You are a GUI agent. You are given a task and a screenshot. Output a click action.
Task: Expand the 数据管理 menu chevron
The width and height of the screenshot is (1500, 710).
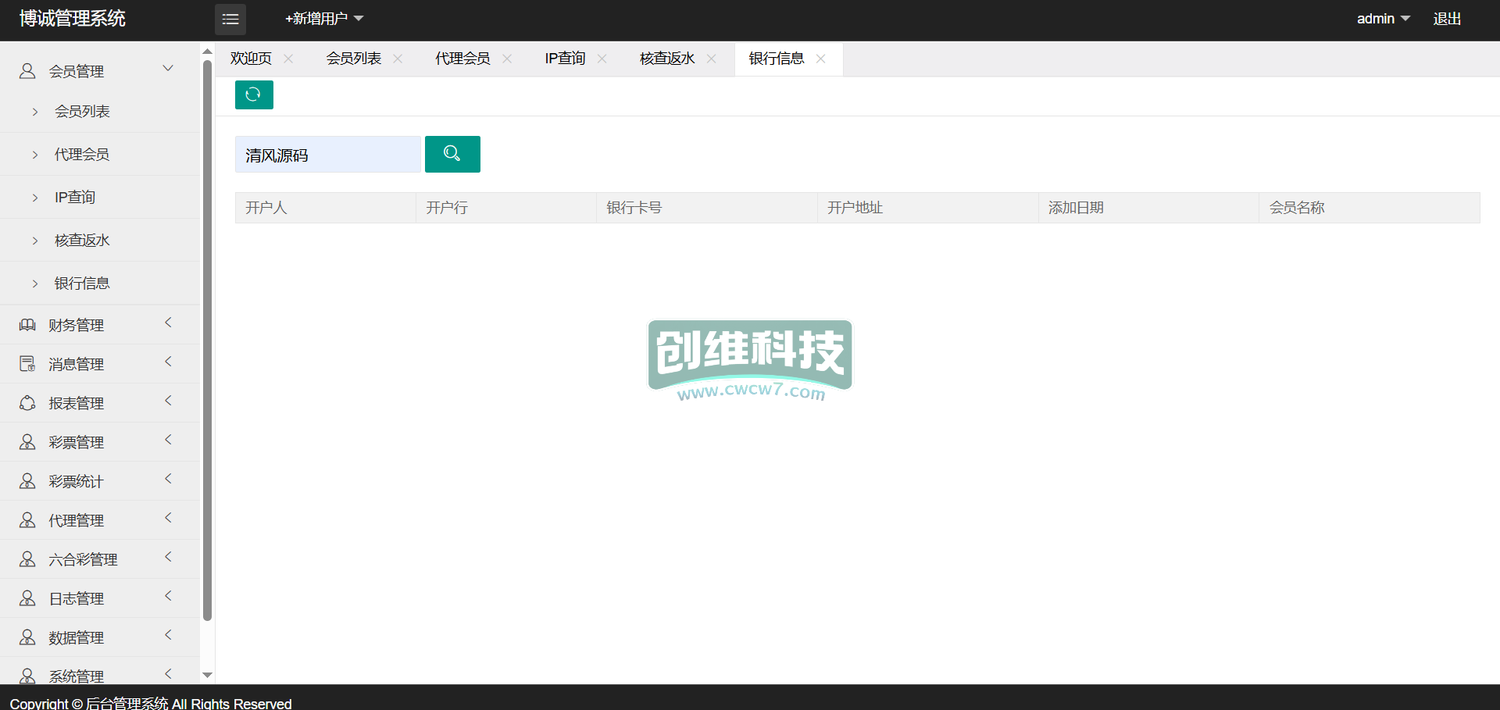(x=168, y=635)
